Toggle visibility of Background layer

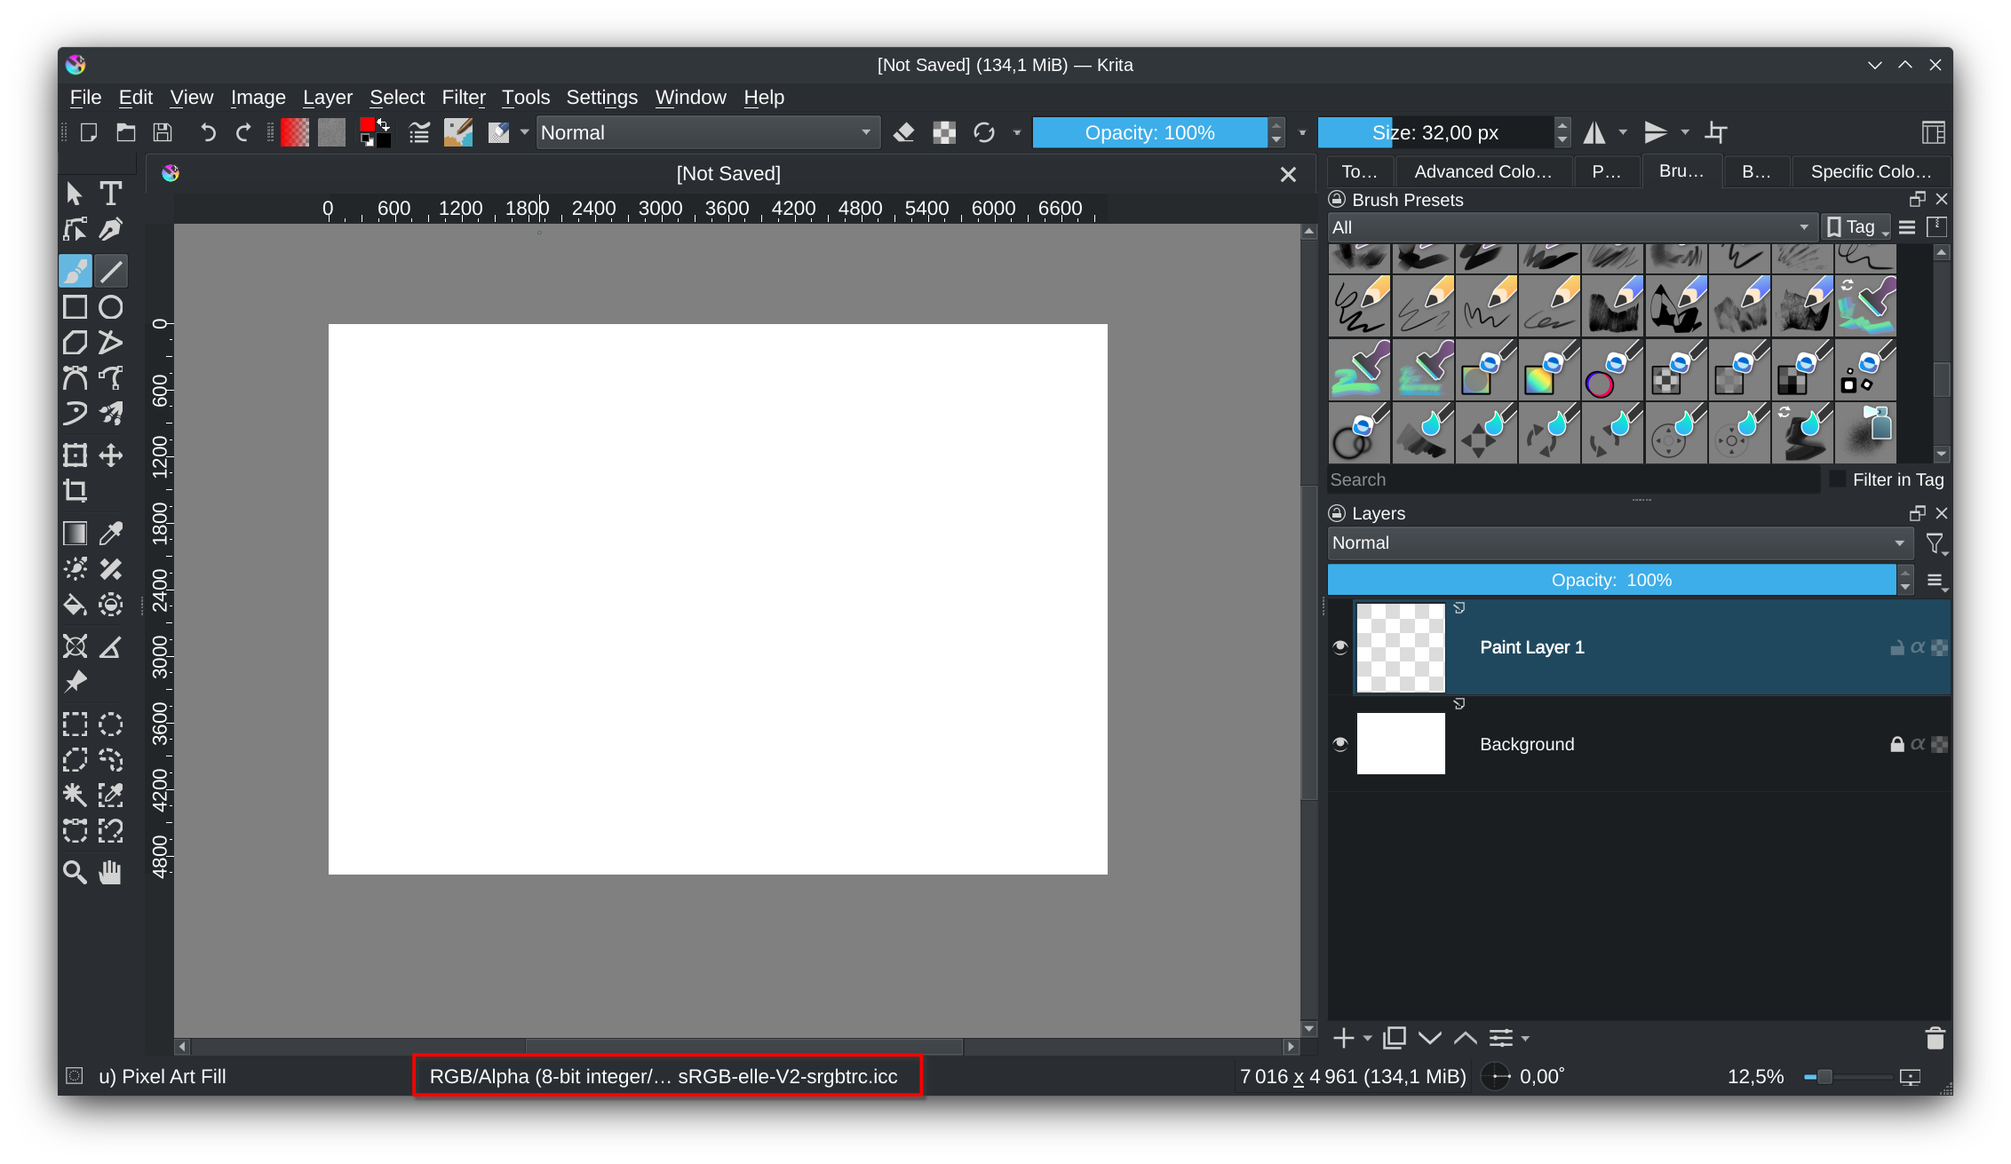pos(1340,744)
